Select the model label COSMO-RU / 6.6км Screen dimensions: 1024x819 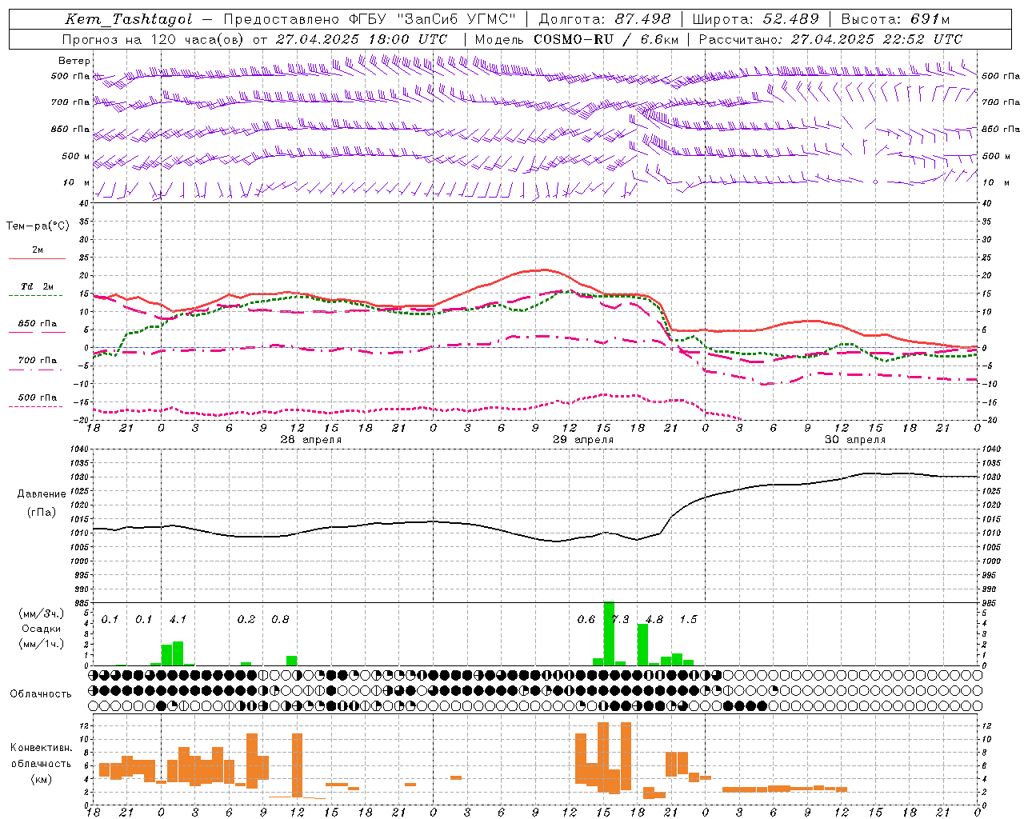(606, 38)
